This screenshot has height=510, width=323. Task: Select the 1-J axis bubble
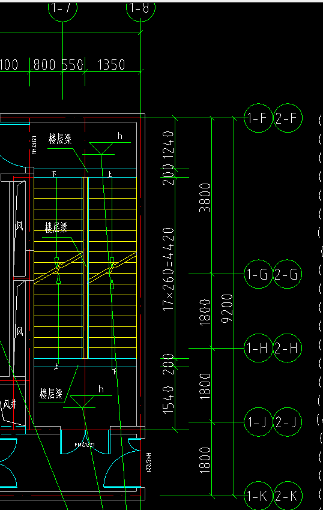[x=258, y=422]
